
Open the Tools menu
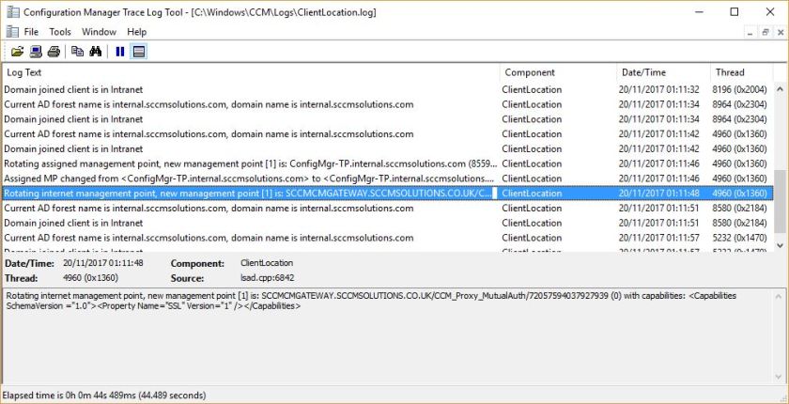[x=60, y=32]
